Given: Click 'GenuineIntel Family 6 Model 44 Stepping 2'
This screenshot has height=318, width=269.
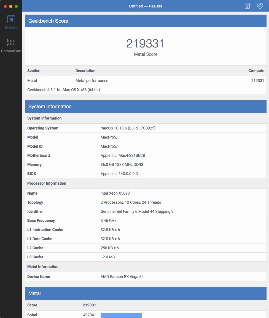Looking at the screenshot, I should [x=137, y=211].
